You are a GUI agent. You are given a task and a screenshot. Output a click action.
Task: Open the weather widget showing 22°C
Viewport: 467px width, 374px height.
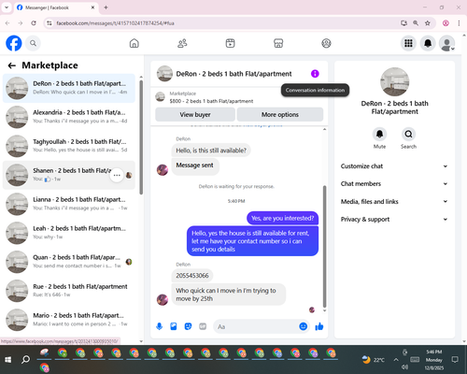pyautogui.click(x=373, y=360)
